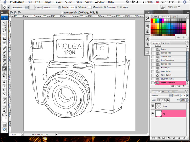Open the Workspace dropdown

174,7
